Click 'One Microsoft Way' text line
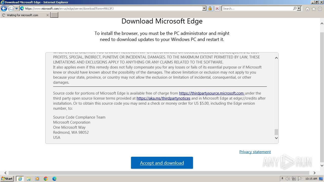The image size is (324, 182). 69,127
